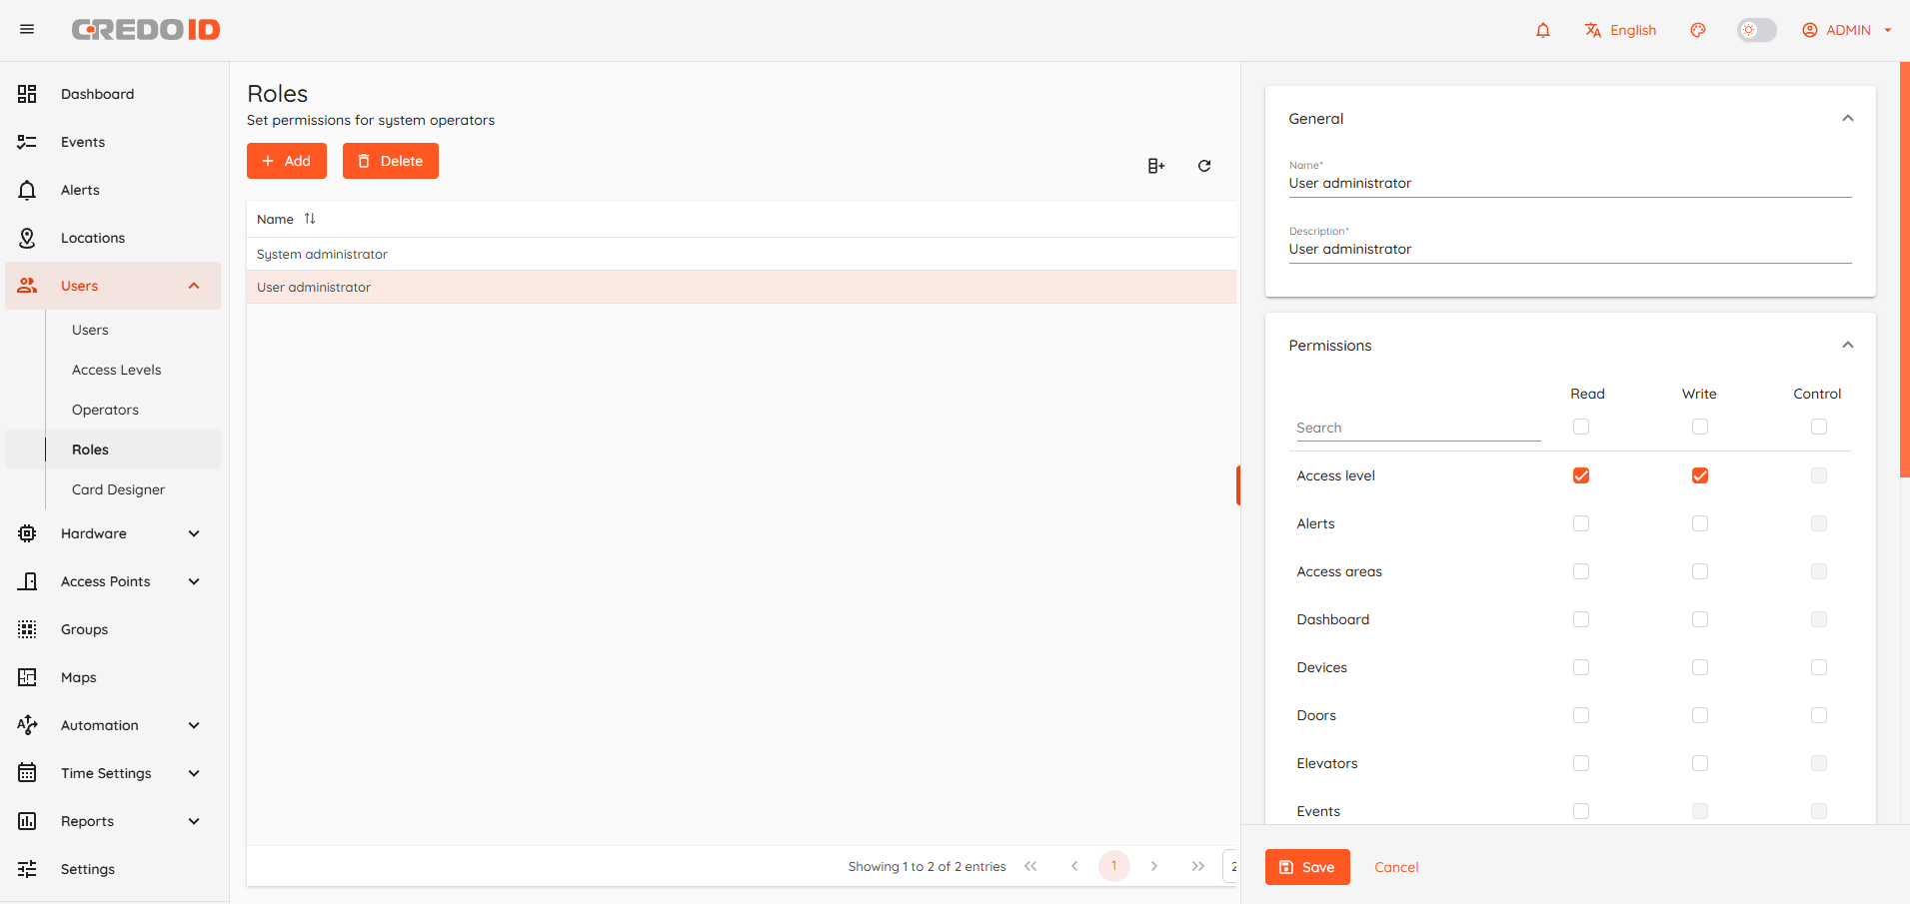Go to the last page of roles
This screenshot has height=904, width=1910.
click(x=1197, y=866)
